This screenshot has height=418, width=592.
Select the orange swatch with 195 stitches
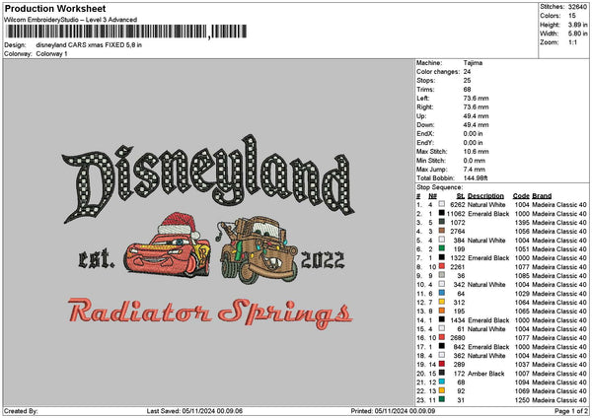point(441,311)
